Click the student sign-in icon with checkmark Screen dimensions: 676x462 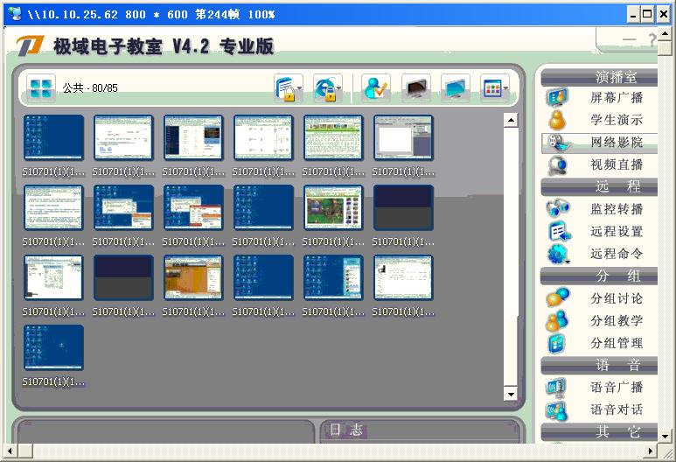pyautogui.click(x=376, y=88)
